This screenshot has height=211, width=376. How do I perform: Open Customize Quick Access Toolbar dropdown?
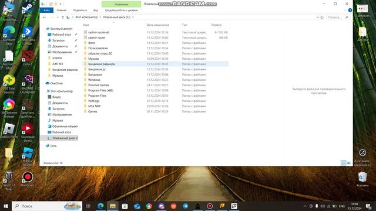point(60,4)
